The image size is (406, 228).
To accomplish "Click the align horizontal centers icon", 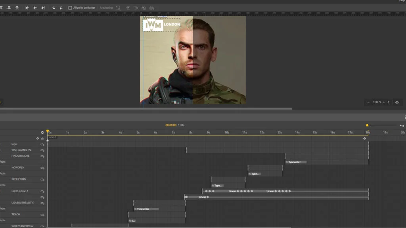I will (x=35, y=8).
